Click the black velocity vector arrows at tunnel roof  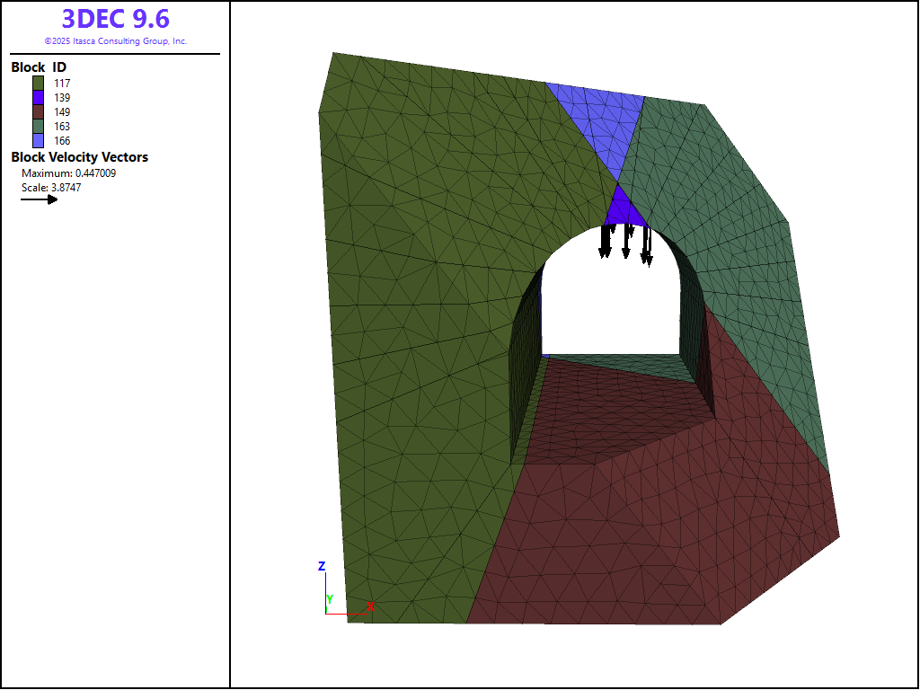pos(625,241)
